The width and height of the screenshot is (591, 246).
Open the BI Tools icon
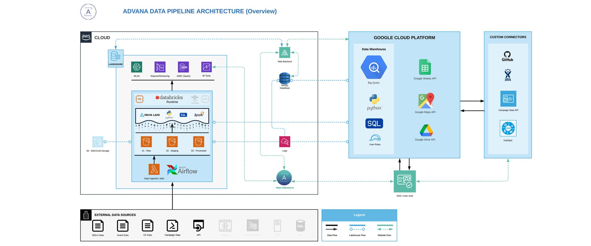[x=206, y=67]
